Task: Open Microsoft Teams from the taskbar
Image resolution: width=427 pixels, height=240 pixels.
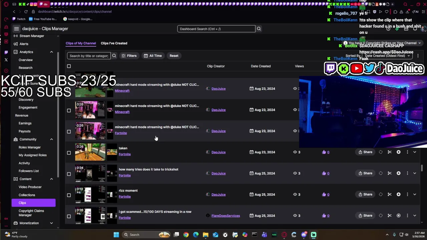Action: click(x=264, y=235)
